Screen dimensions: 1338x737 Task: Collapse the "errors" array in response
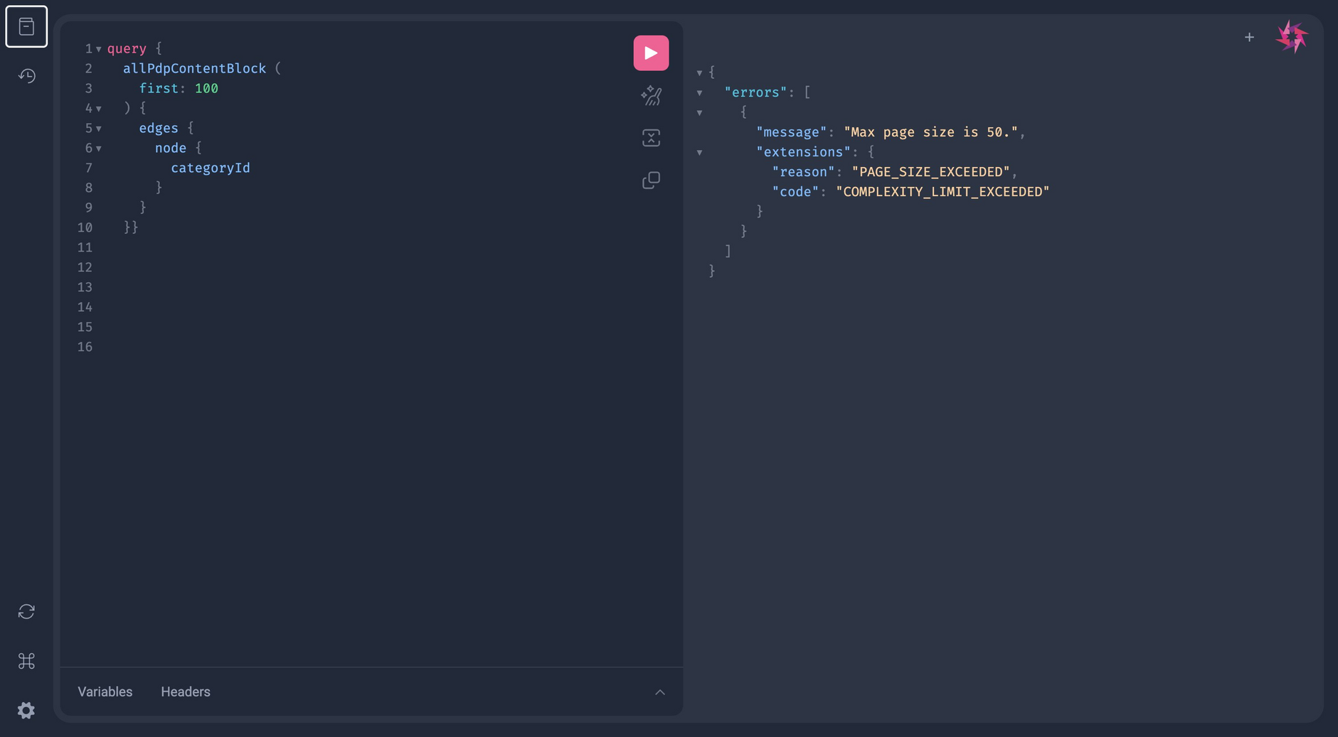tap(699, 93)
